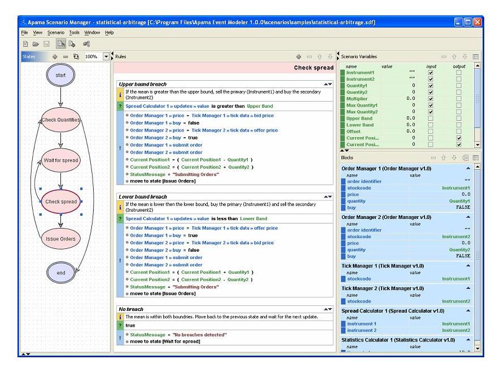This screenshot has width=504, height=377.
Task: Collapse the Upper bound breach rule
Action: click(x=327, y=84)
